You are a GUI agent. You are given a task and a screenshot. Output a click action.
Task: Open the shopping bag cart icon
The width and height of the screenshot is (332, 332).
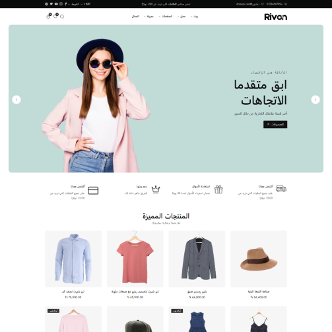tap(49, 16)
